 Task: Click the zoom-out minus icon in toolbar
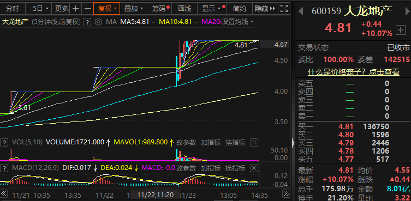(87, 9)
